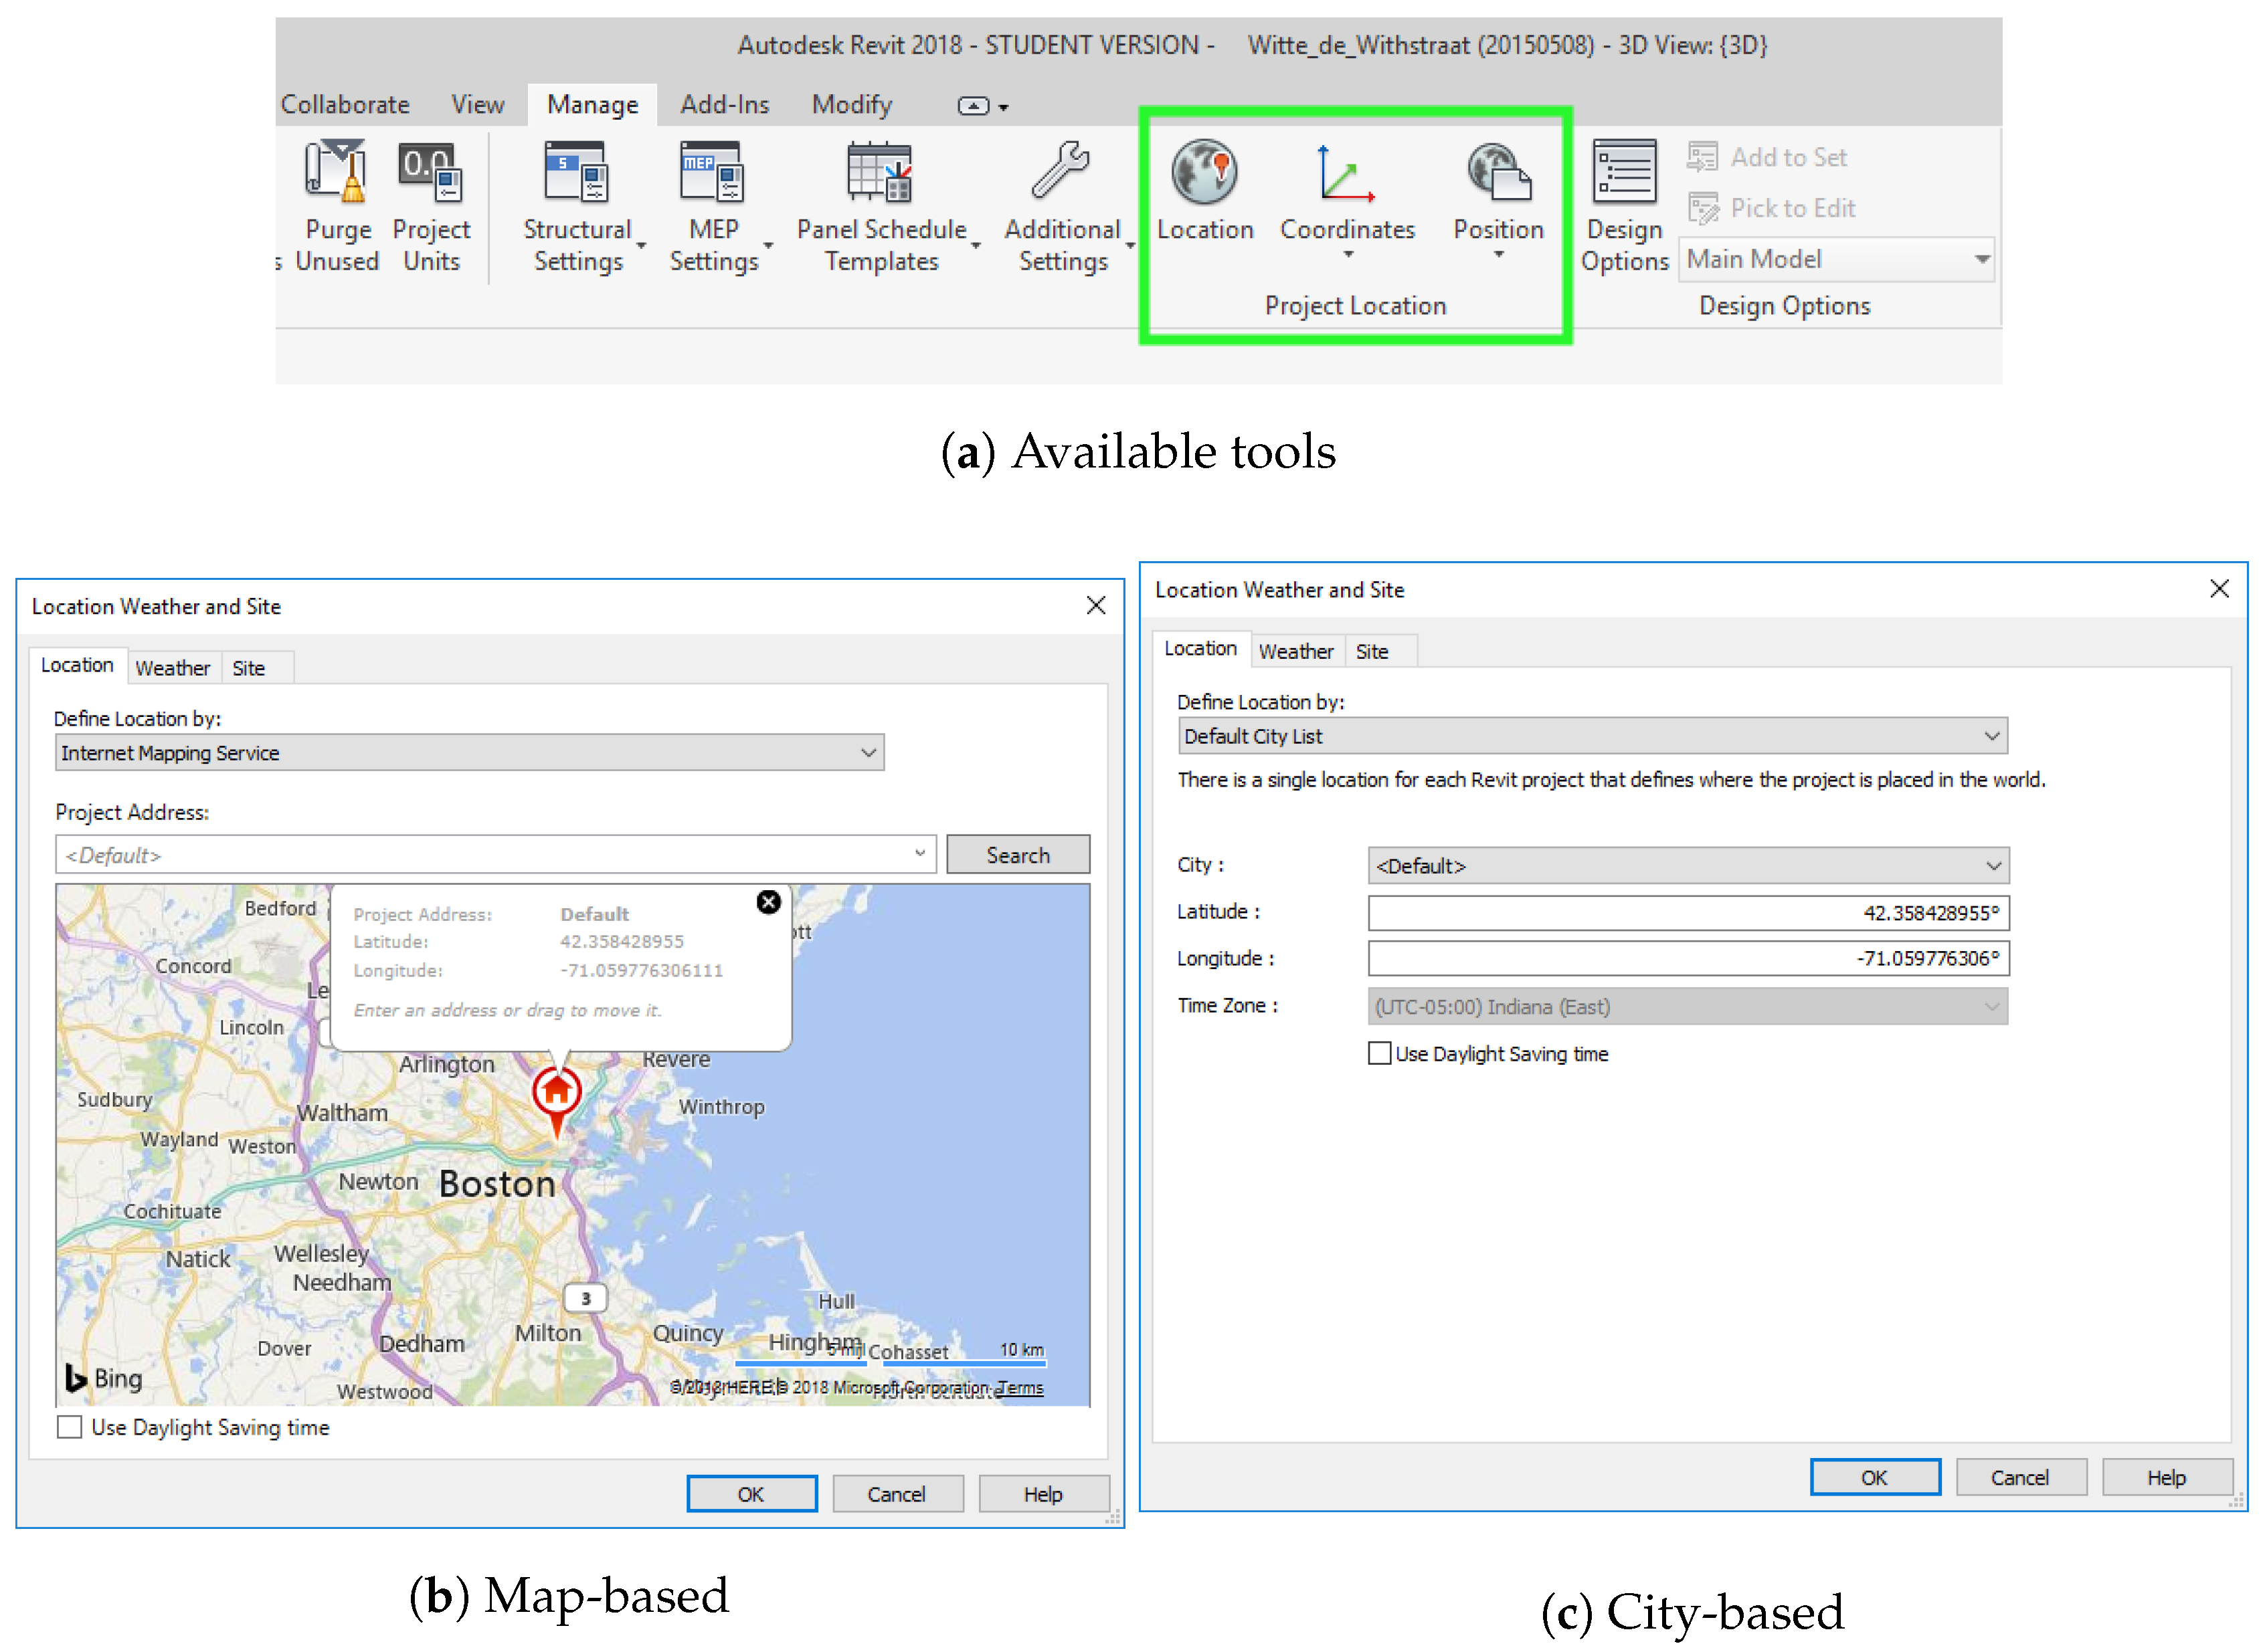
Task: Open the City <Default> dropdown
Action: [x=1688, y=866]
